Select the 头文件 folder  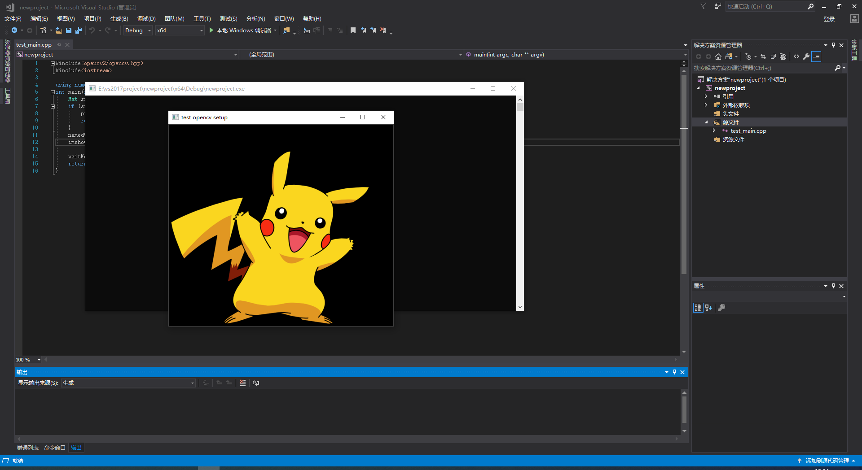730,113
